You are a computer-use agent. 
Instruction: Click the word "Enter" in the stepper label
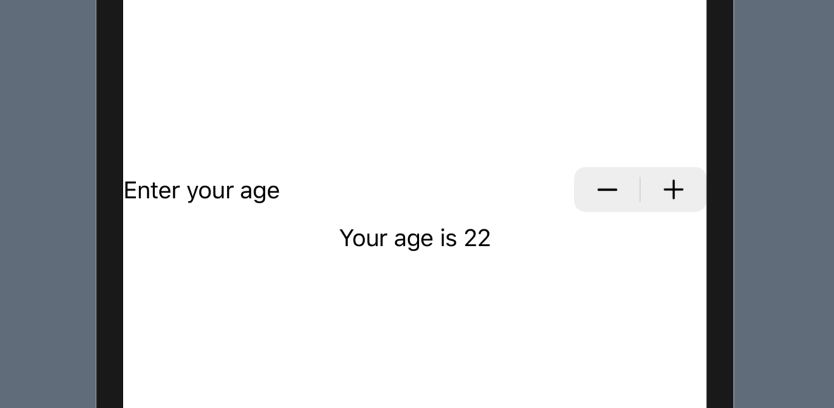pyautogui.click(x=152, y=190)
